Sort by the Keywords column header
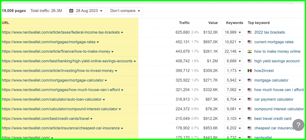This screenshot has width=306, height=140. pyautogui.click(x=235, y=23)
